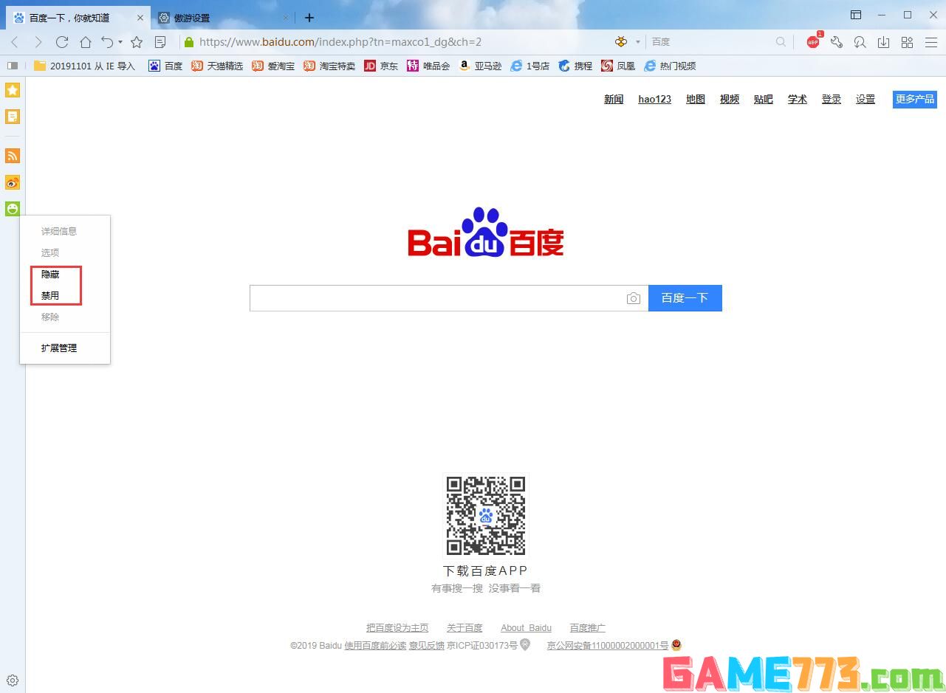Click the undo closed tab icon
946x693 pixels.
tap(108, 42)
